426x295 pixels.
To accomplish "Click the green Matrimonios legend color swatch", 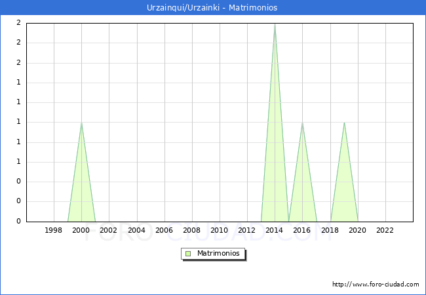I will 188,253.
